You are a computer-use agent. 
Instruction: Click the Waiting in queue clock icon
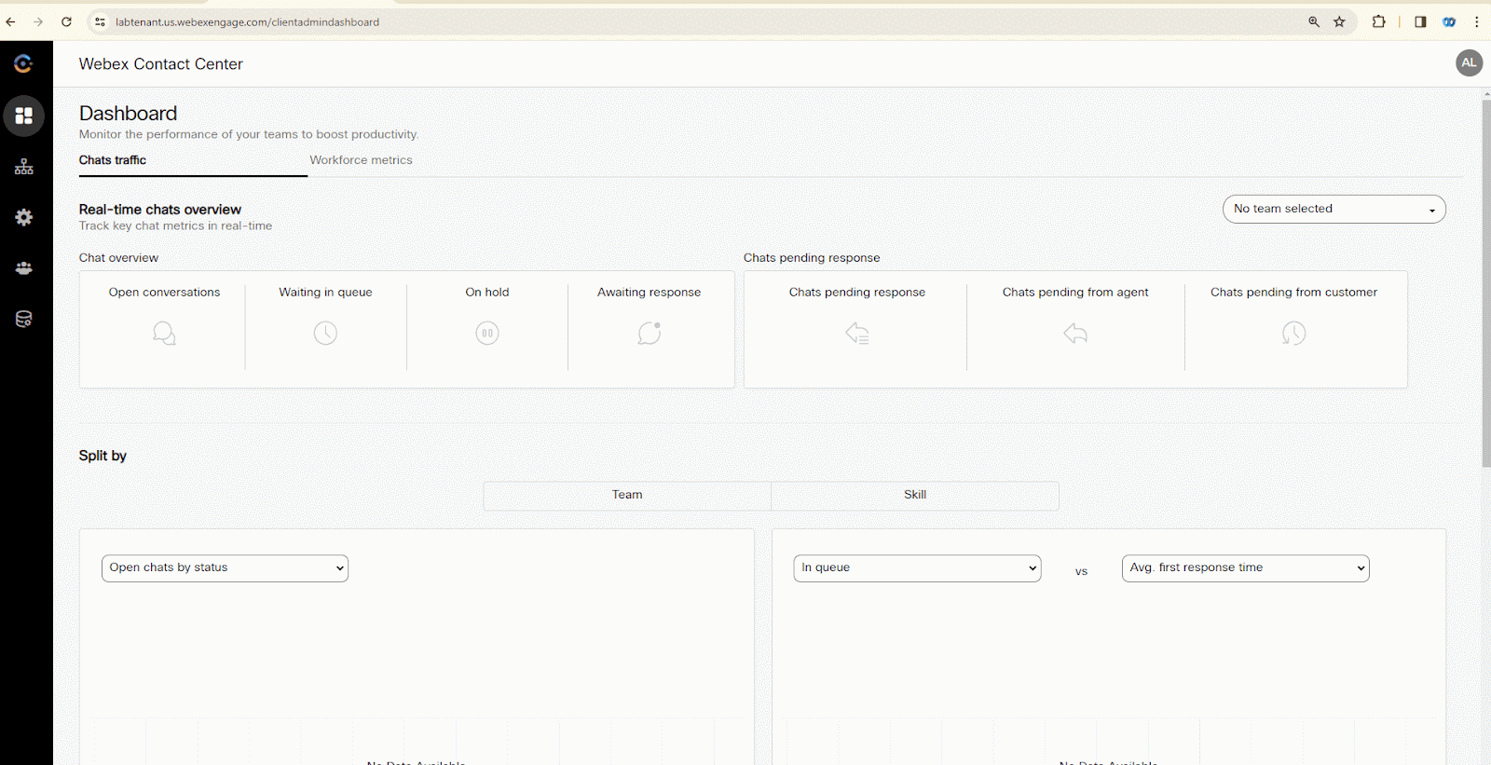325,333
